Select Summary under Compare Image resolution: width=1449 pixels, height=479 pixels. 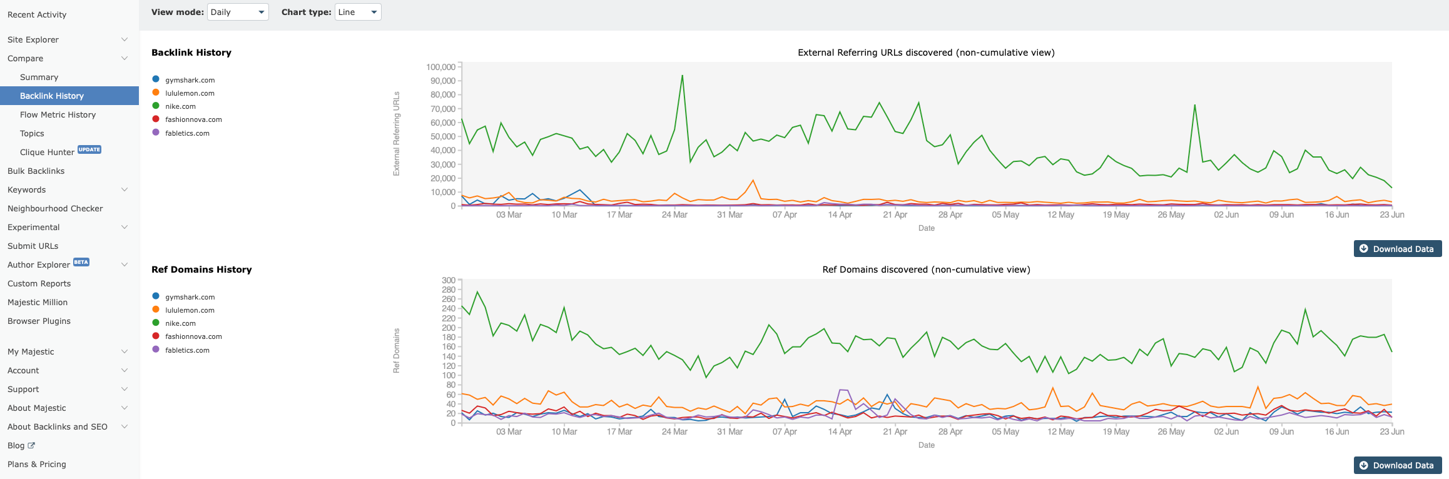[x=39, y=77]
